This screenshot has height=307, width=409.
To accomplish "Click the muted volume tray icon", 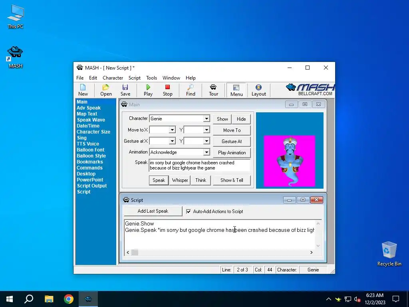I will (x=357, y=299).
